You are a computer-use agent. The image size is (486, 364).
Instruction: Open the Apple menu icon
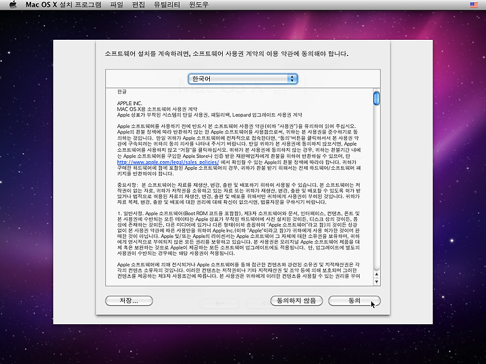click(13, 5)
